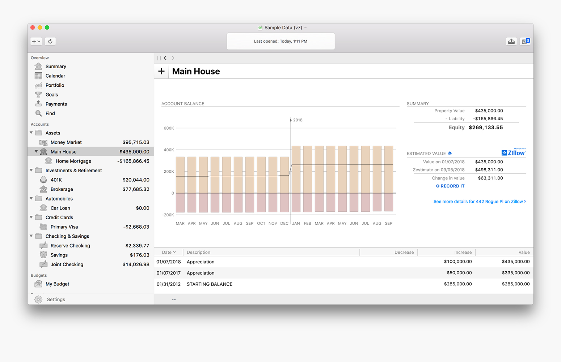Select the 01/07/2017 Appreciation row
The width and height of the screenshot is (561, 362).
pos(343,273)
